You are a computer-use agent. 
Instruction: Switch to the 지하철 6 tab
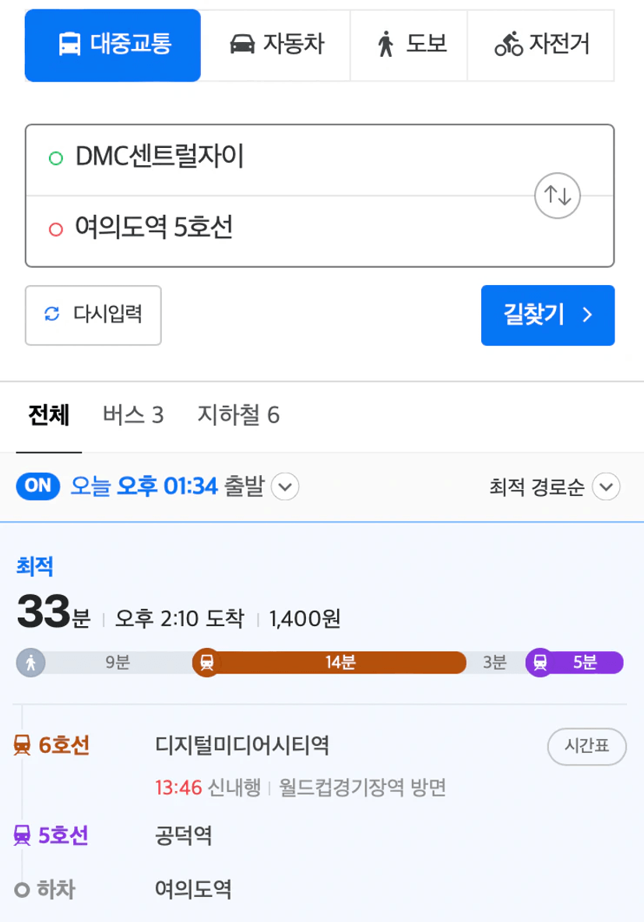click(238, 415)
